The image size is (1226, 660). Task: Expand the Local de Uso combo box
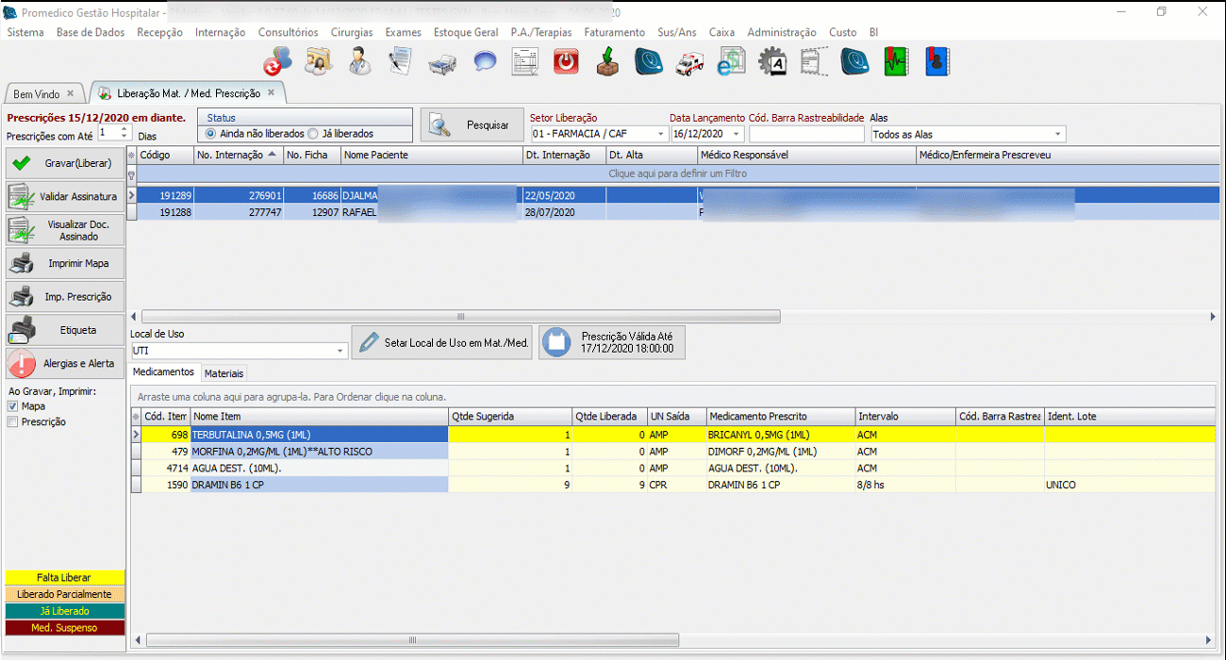click(x=340, y=351)
